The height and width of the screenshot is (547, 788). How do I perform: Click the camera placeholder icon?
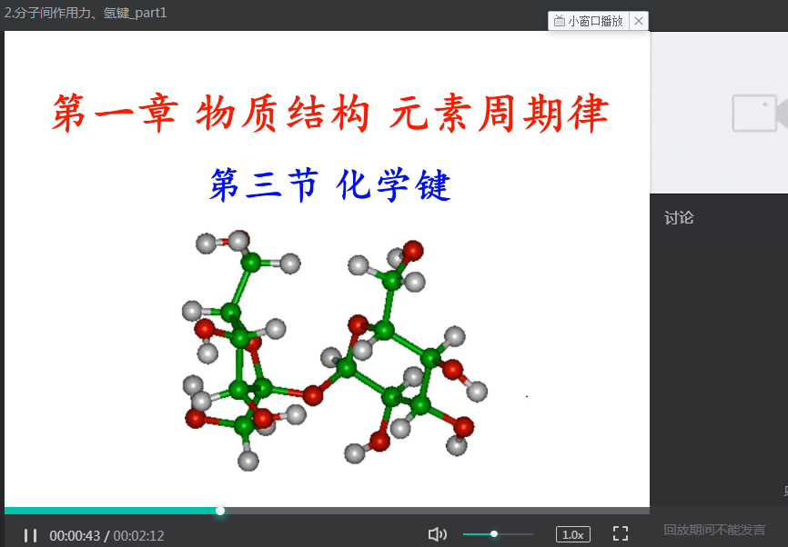click(760, 113)
